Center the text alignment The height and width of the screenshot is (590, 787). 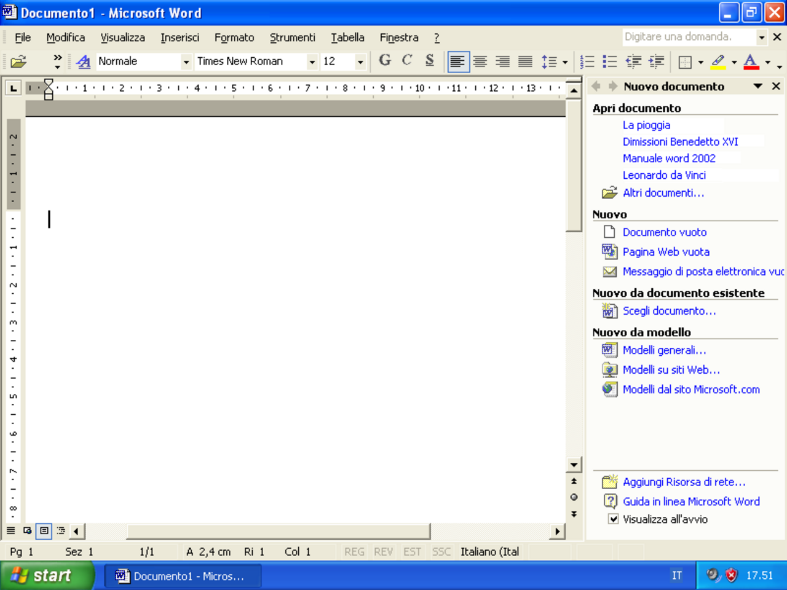(x=480, y=61)
